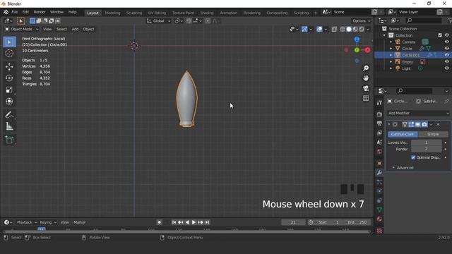This screenshot has width=452, height=254.
Task: Expand the Camera tree item
Action: click(x=391, y=42)
